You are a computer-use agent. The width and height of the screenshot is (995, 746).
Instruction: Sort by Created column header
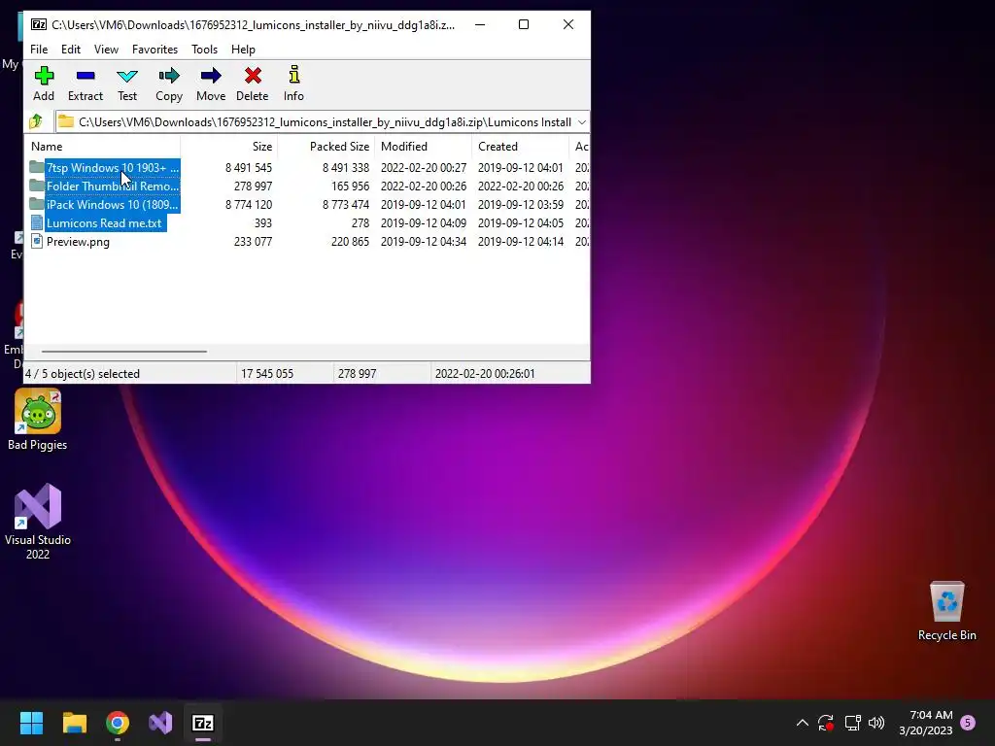(521, 147)
